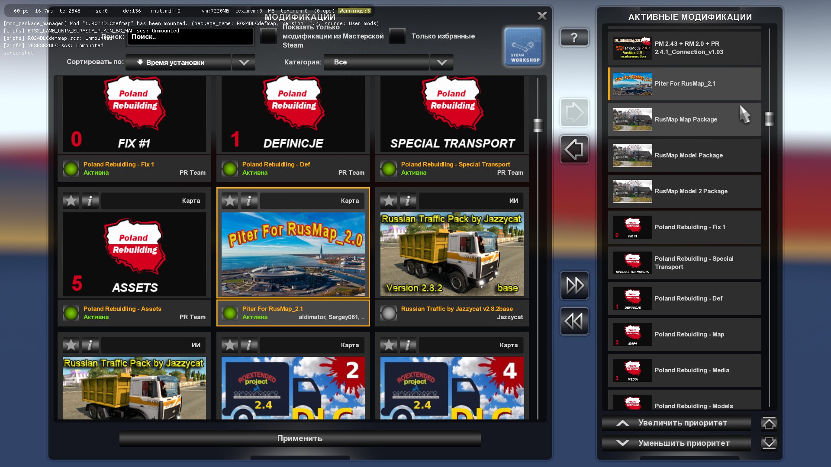Click the mod search input field
This screenshot has width=831, height=467.
[x=190, y=37]
